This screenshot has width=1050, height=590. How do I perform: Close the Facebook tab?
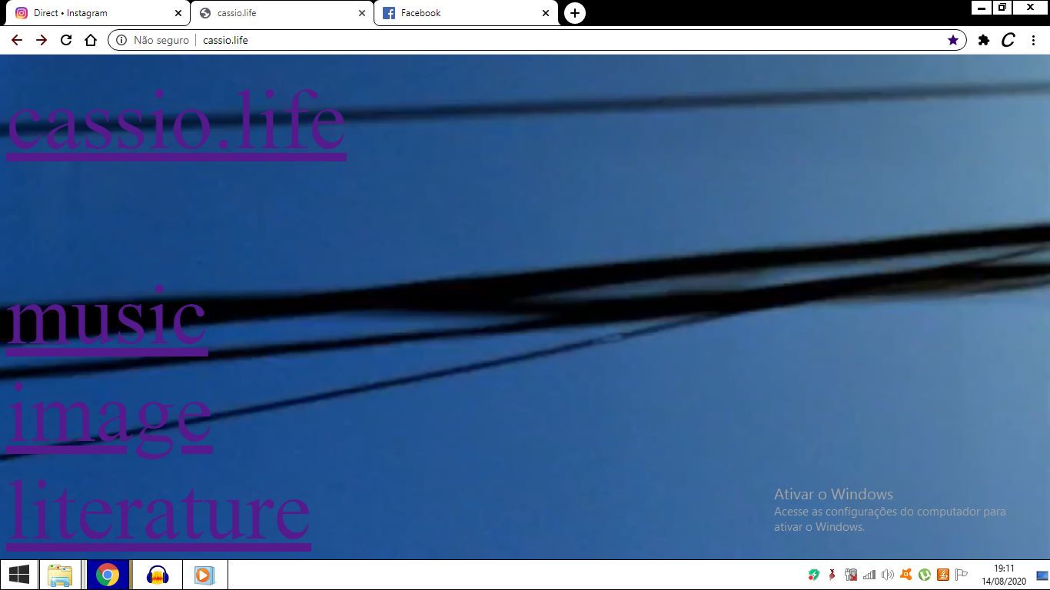(x=546, y=13)
